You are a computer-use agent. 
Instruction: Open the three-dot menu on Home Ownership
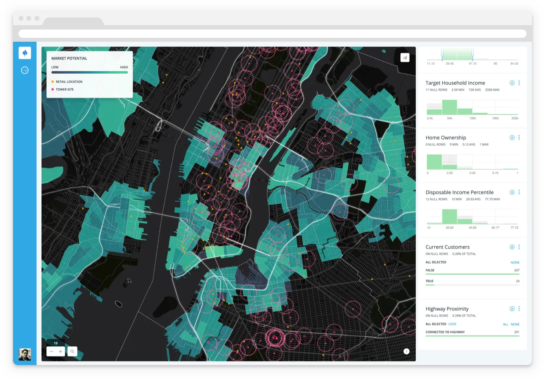tap(519, 137)
